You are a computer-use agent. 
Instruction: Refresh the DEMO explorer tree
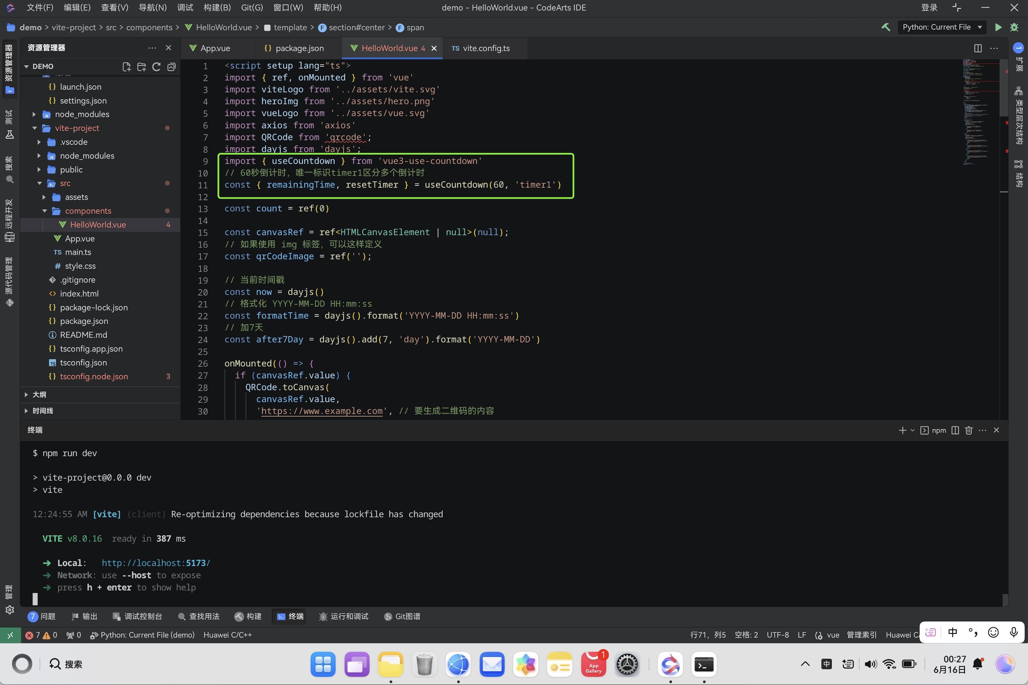coord(156,67)
